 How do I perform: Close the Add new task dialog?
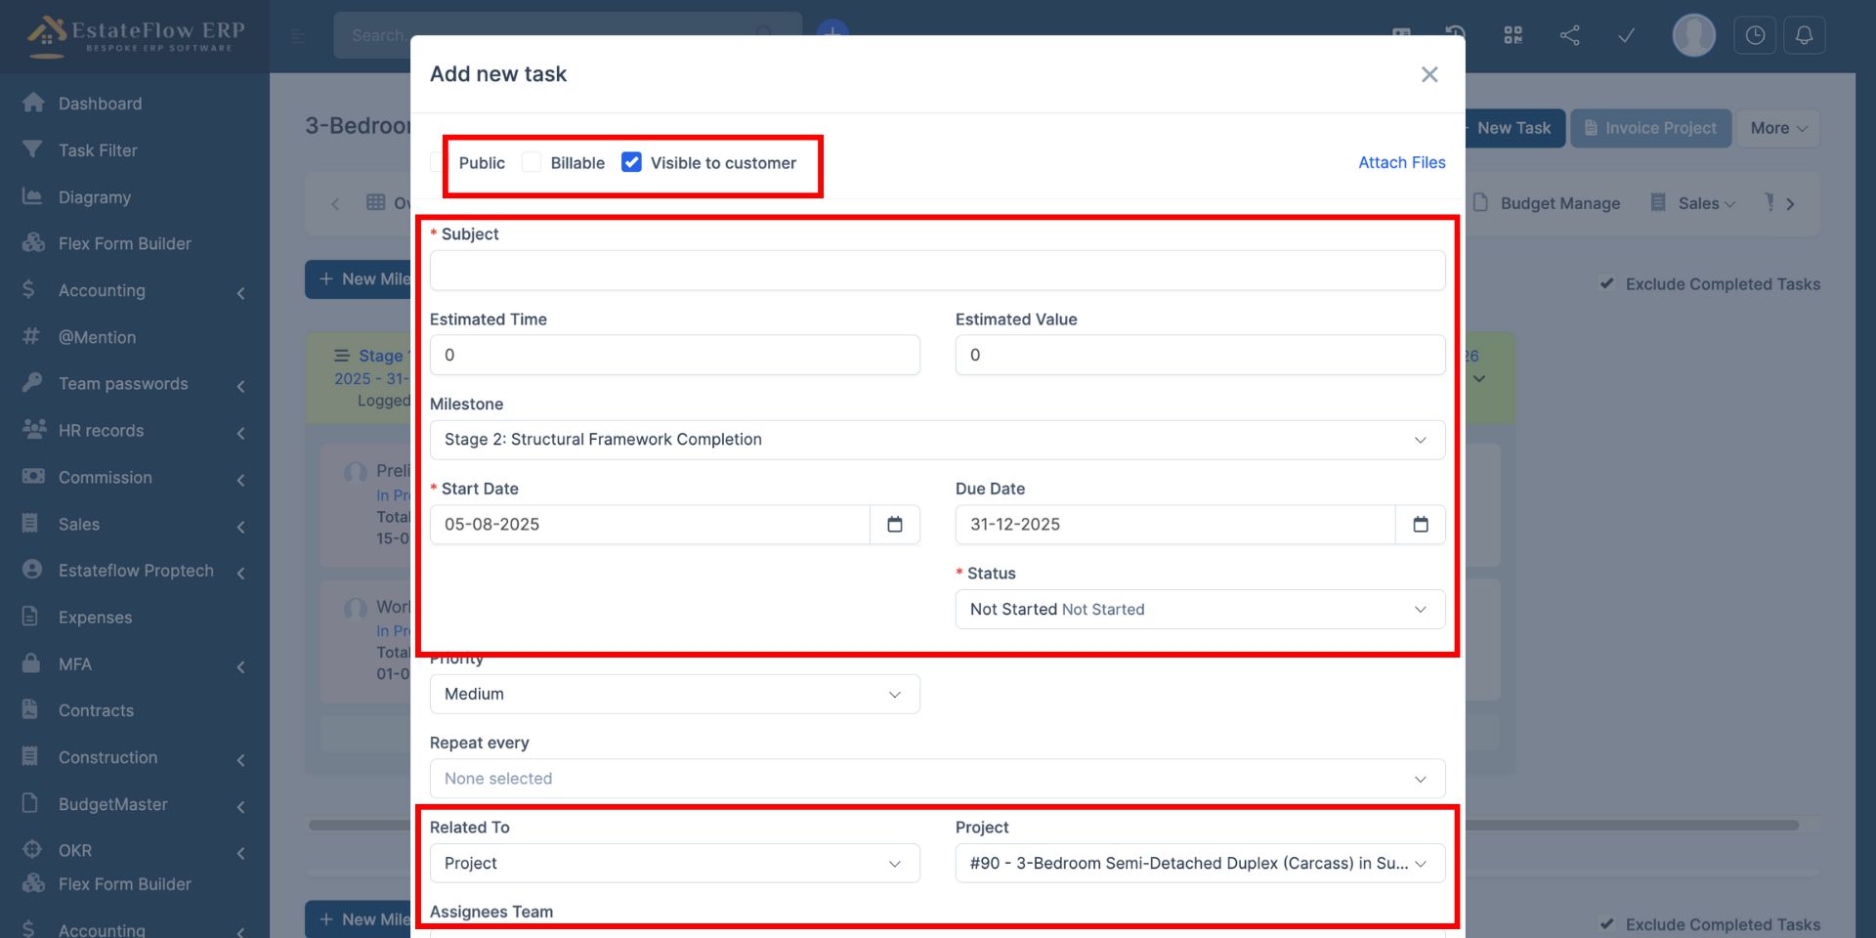1428,74
